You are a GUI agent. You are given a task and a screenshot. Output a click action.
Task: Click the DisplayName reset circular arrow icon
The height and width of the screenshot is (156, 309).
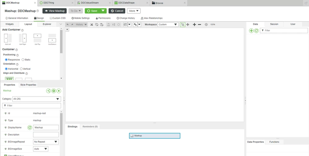point(30,128)
